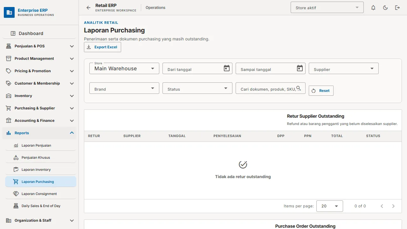Expand the Inventory menu

[39, 96]
